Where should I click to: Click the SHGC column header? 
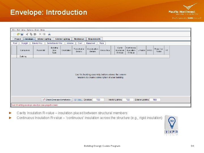click(x=150, y=50)
